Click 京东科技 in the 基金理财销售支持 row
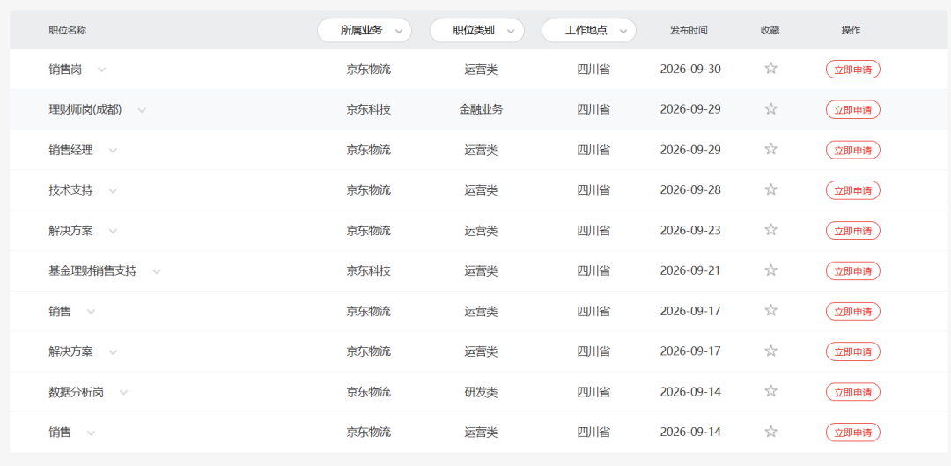This screenshot has width=951, height=466. [x=369, y=271]
